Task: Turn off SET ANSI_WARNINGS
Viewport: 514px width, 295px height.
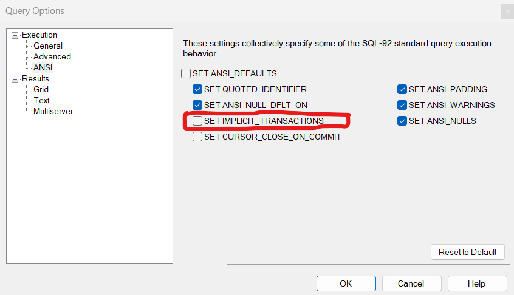Action: pyautogui.click(x=402, y=105)
